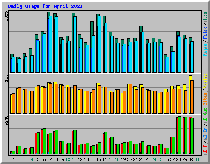This screenshot has height=164, width=210.
Task: Click day 5 on the x-axis
Action: coord(38,159)
